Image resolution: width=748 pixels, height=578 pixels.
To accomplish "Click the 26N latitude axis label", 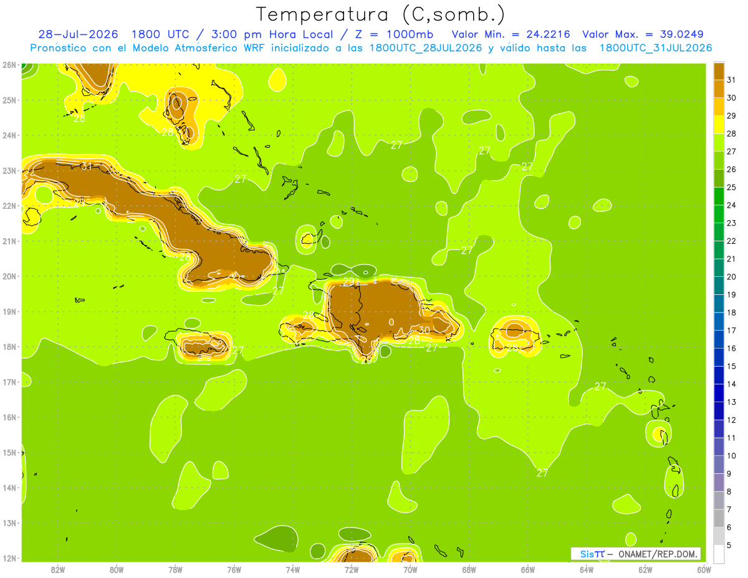I will click(9, 65).
